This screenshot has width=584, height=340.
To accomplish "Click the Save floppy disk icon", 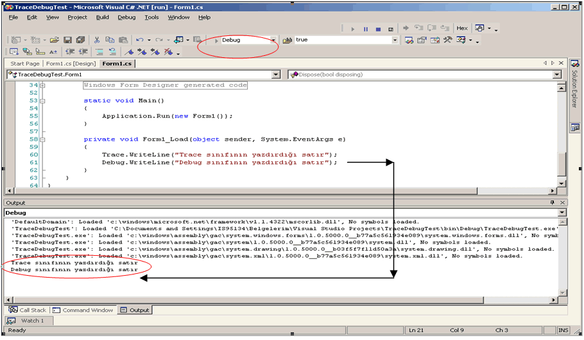I will (x=67, y=40).
